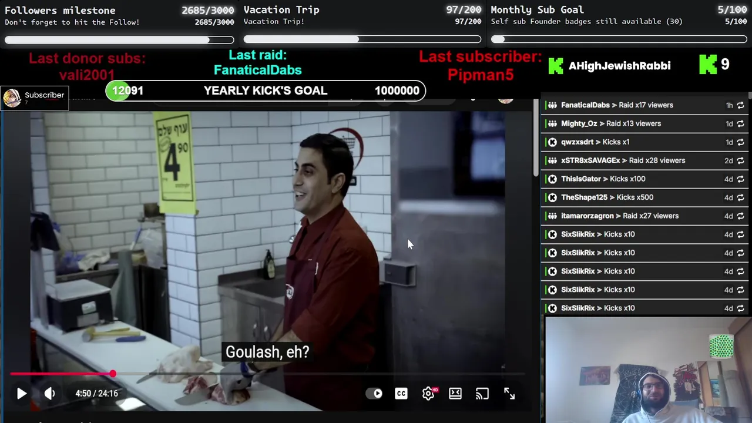Click the activity feed scrollbar

click(750, 97)
